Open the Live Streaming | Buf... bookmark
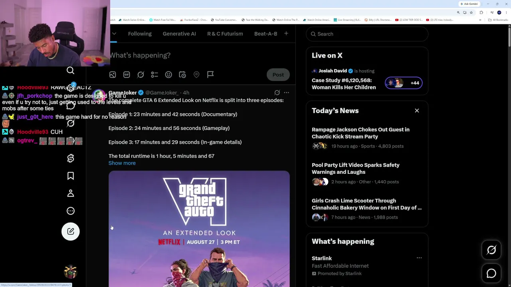Screen dimensions: 511x287 (347, 20)
